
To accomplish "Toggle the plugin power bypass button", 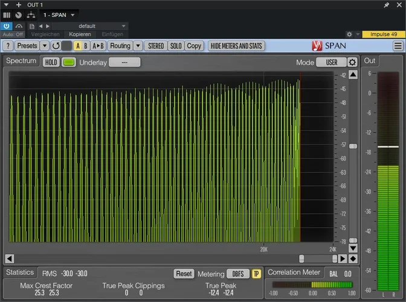I will click(7, 26).
